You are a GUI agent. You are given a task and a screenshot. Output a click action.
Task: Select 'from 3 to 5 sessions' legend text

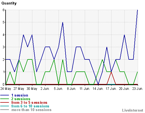pyautogui.click(x=29, y=102)
